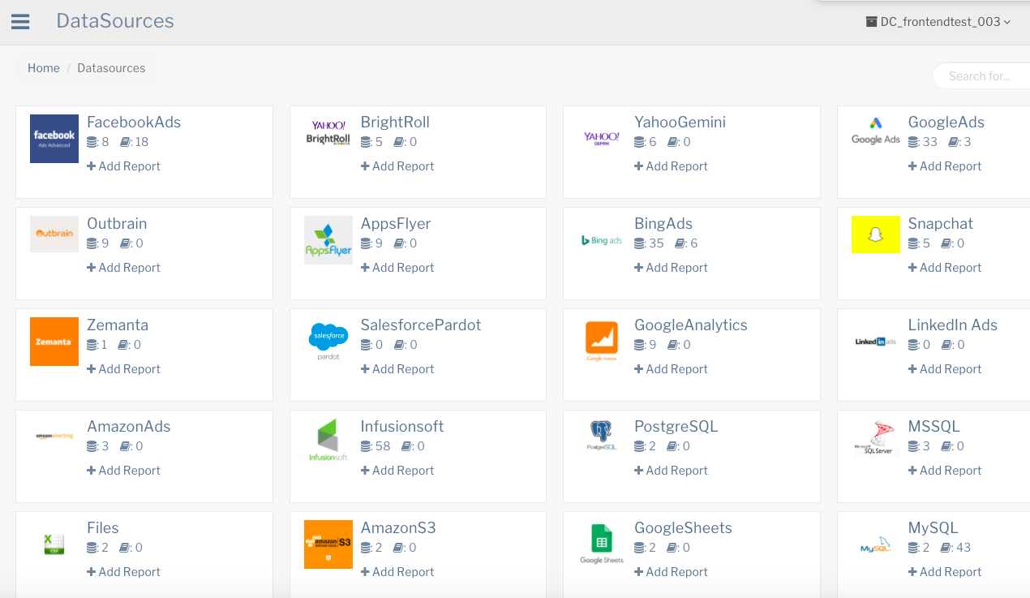
Task: Click the Google Sheets logo icon
Action: coord(602,544)
